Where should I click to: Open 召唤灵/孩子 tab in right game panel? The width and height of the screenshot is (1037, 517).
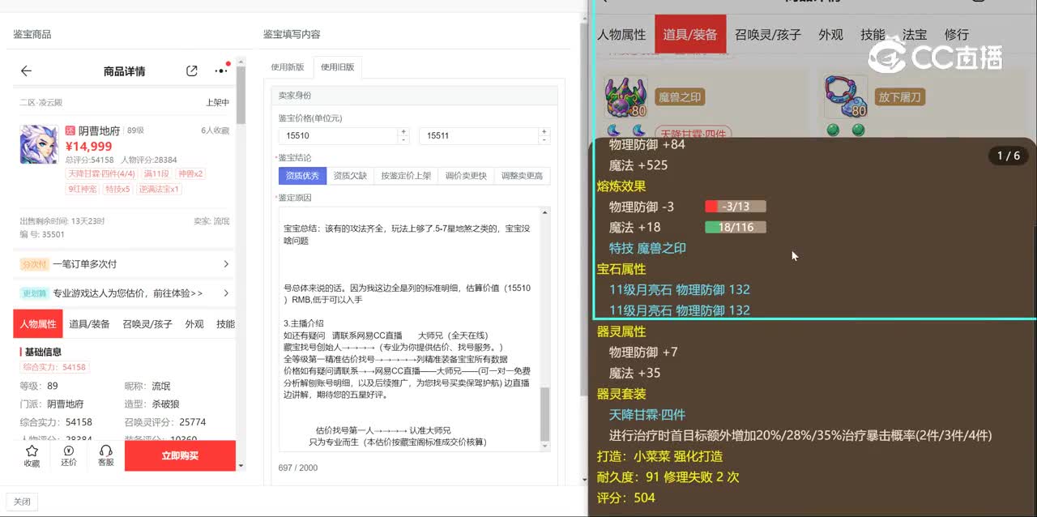pos(768,34)
